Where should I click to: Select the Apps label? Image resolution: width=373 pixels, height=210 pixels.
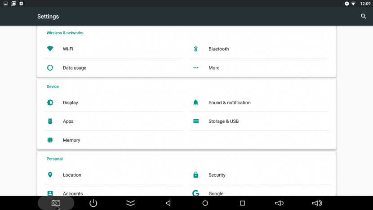pos(68,121)
